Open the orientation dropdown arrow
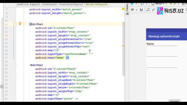 pyautogui.click(x=146, y=4)
